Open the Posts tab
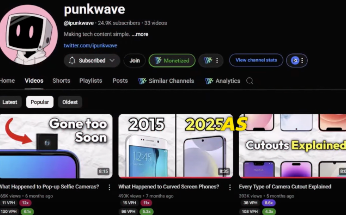The image size is (346, 215). tap(120, 81)
